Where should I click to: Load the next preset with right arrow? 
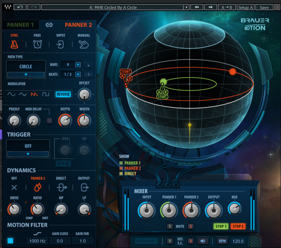pos(211,7)
